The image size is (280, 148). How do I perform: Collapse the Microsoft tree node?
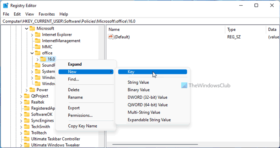(27, 28)
